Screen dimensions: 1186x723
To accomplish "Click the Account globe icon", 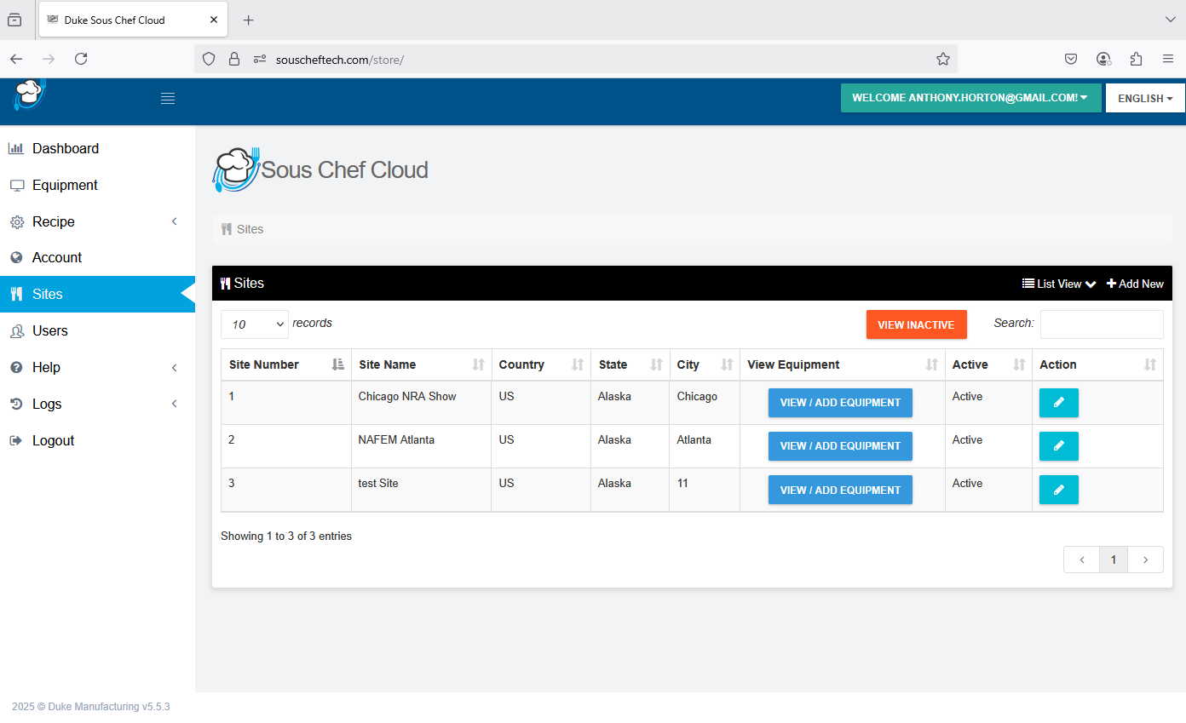I will pyautogui.click(x=16, y=257).
